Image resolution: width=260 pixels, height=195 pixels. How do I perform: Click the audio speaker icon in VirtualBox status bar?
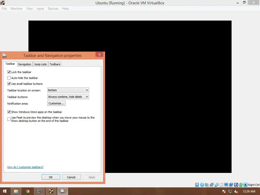point(207,185)
